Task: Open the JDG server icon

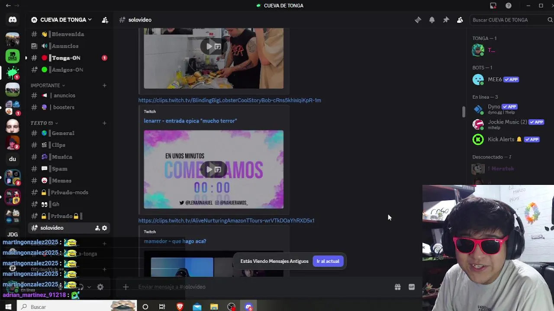Action: pyautogui.click(x=13, y=235)
